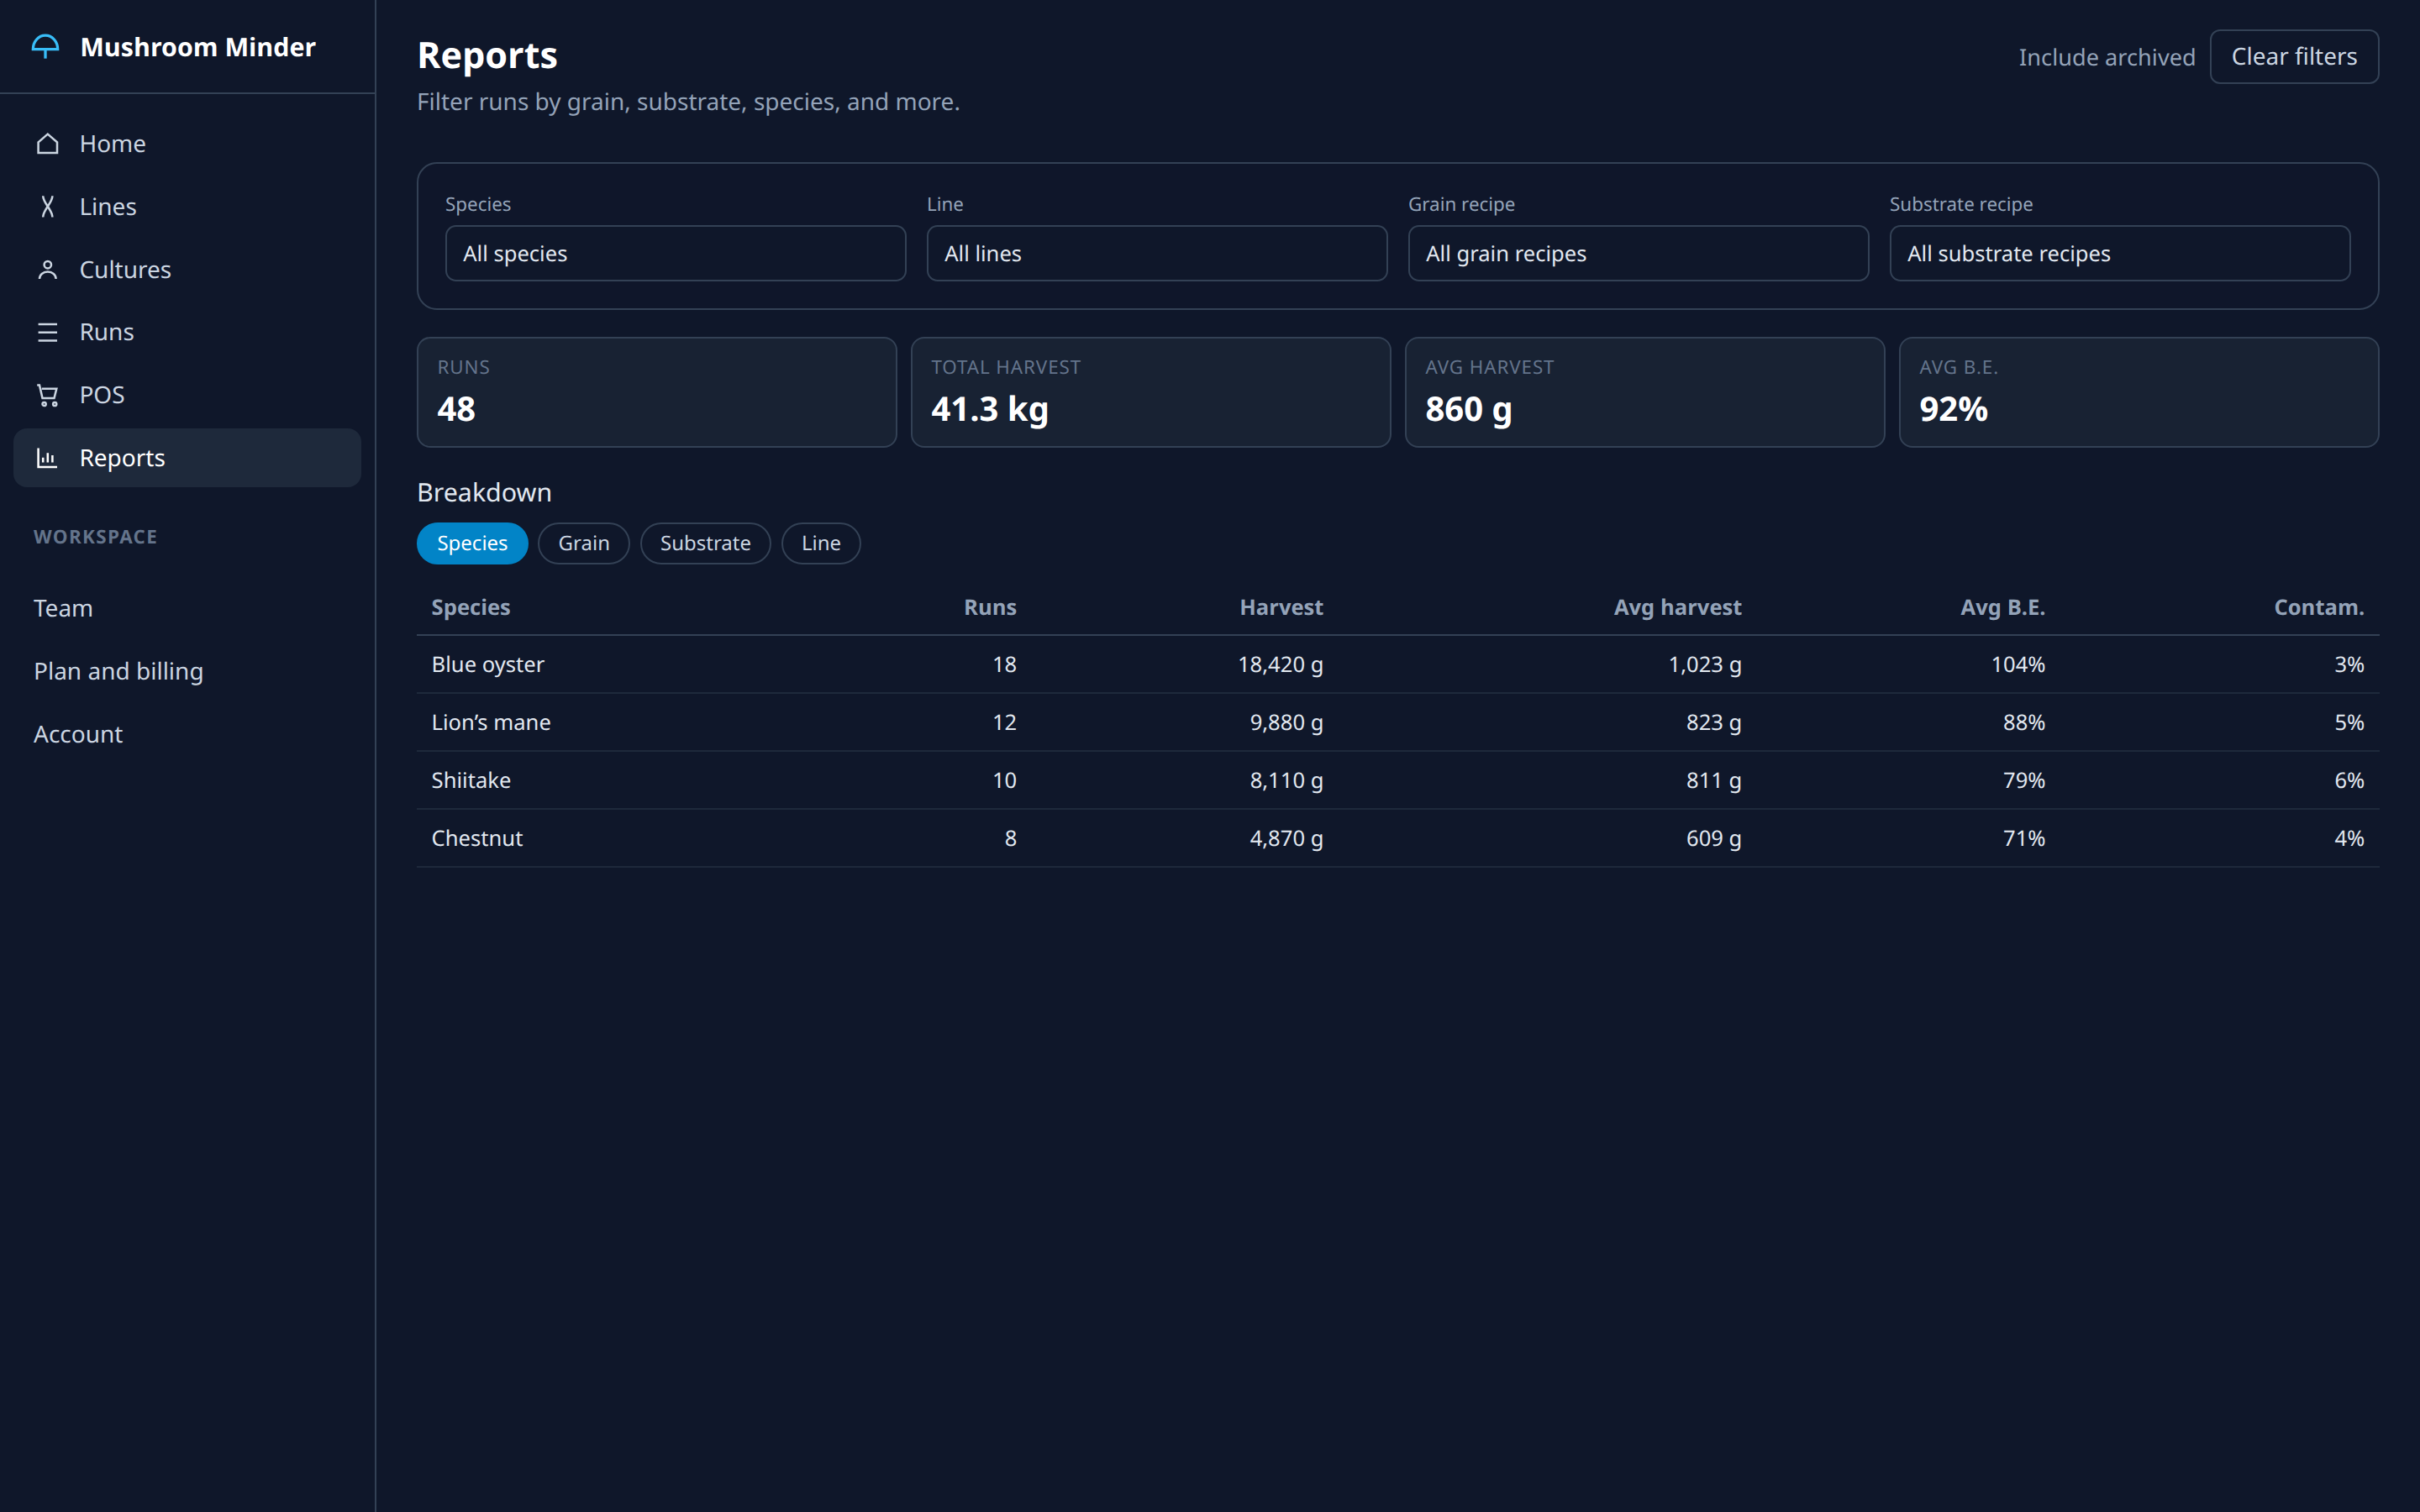Open the All species dropdown
Image resolution: width=2420 pixels, height=1512 pixels.
pyautogui.click(x=675, y=253)
